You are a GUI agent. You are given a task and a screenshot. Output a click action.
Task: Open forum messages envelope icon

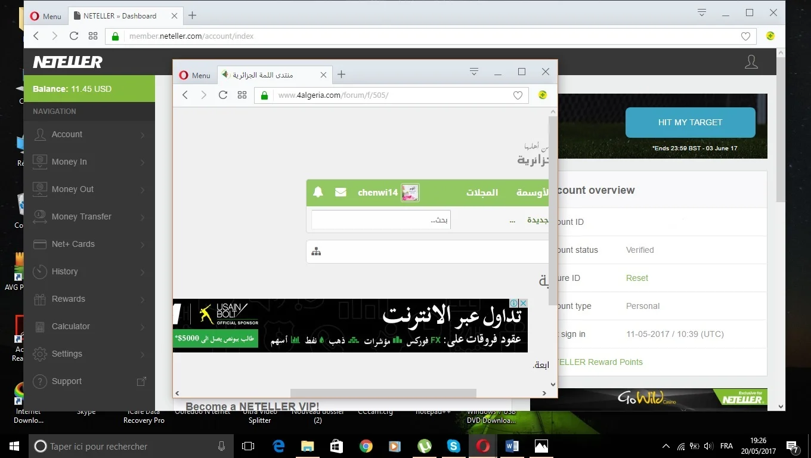(341, 192)
